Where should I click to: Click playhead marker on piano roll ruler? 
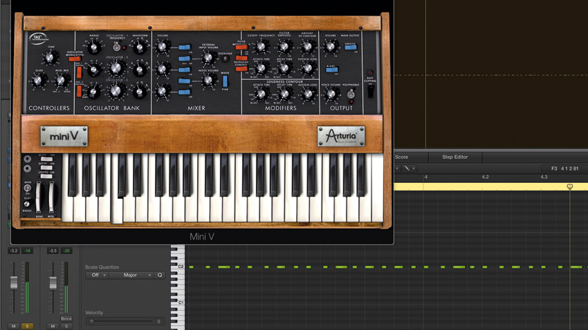(569, 186)
